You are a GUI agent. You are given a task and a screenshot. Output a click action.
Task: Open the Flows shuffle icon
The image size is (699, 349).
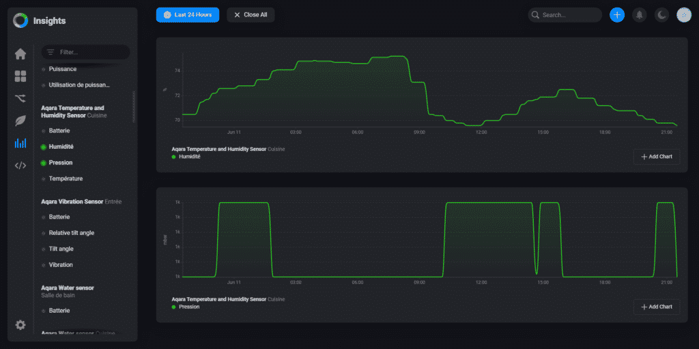click(x=20, y=98)
